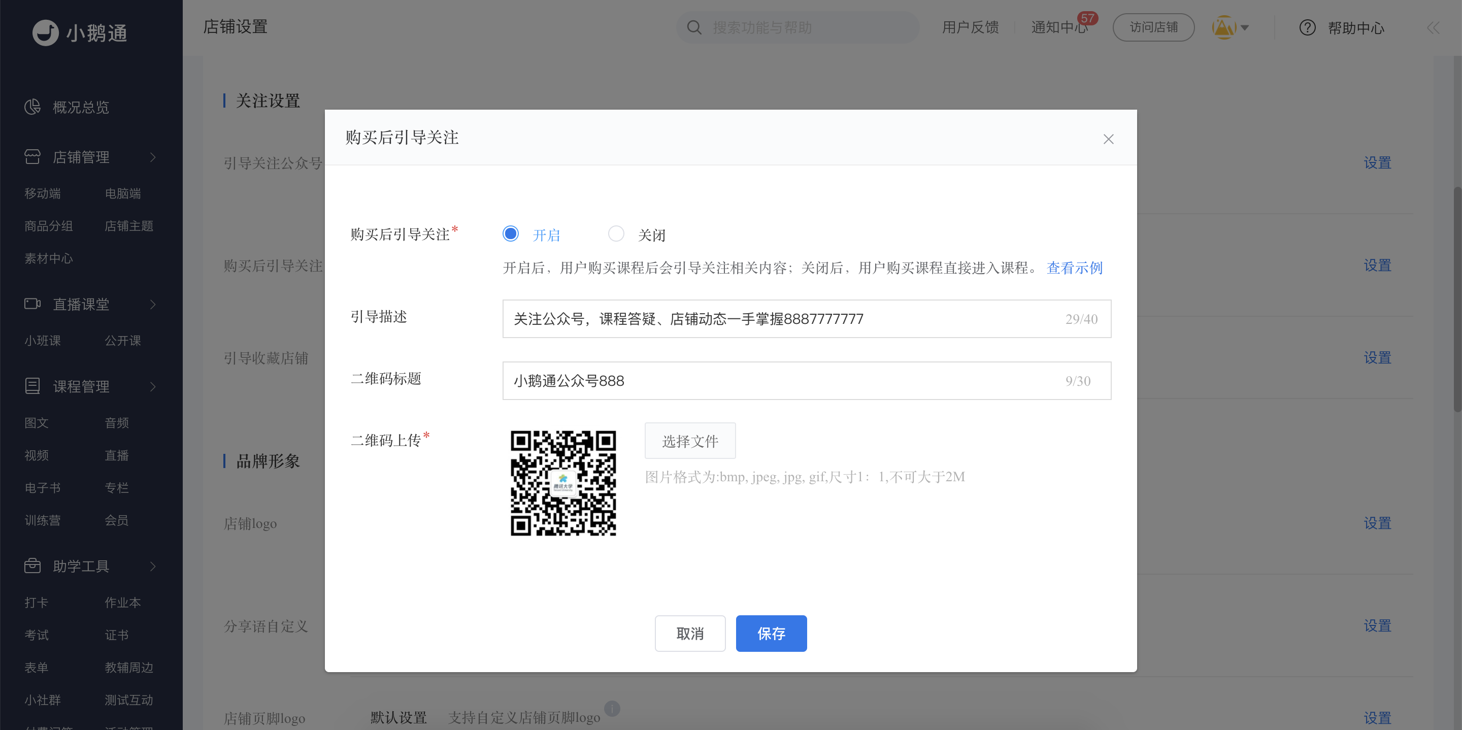Viewport: 1462px width, 730px height.
Task: Select the 开启 radio button
Action: point(510,234)
